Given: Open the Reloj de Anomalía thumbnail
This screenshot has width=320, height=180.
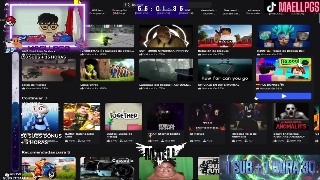Looking at the screenshot, I should coord(249,116).
